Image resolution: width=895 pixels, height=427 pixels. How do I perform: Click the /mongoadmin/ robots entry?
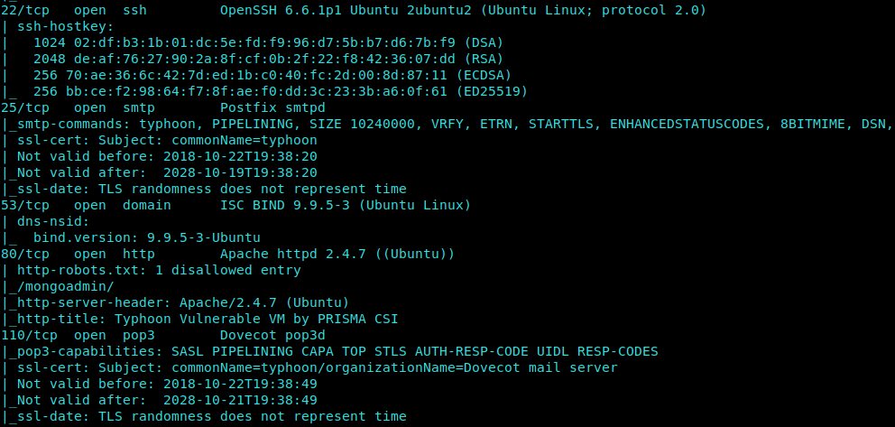coord(61,286)
